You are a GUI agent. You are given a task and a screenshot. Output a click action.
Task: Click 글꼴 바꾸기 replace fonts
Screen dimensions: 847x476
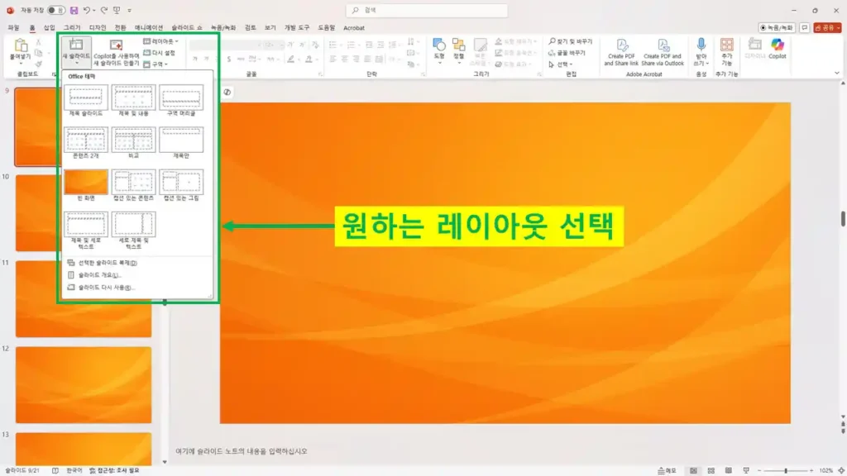[x=567, y=53]
